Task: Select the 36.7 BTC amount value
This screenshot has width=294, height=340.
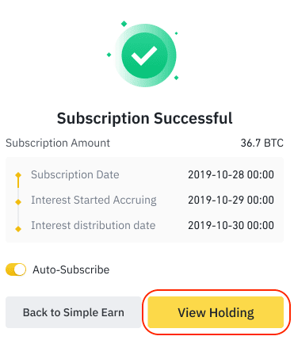Action: coord(262,143)
